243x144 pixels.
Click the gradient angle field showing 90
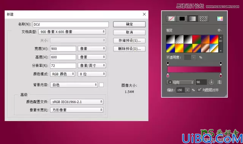coord(201,82)
